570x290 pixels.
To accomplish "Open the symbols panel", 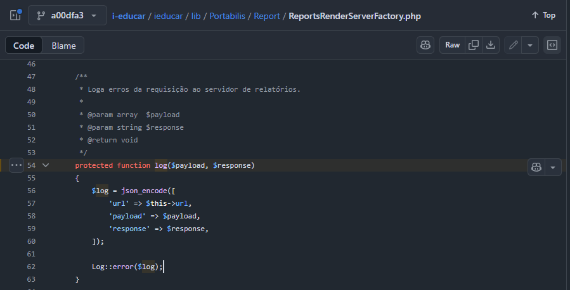I will (x=552, y=45).
